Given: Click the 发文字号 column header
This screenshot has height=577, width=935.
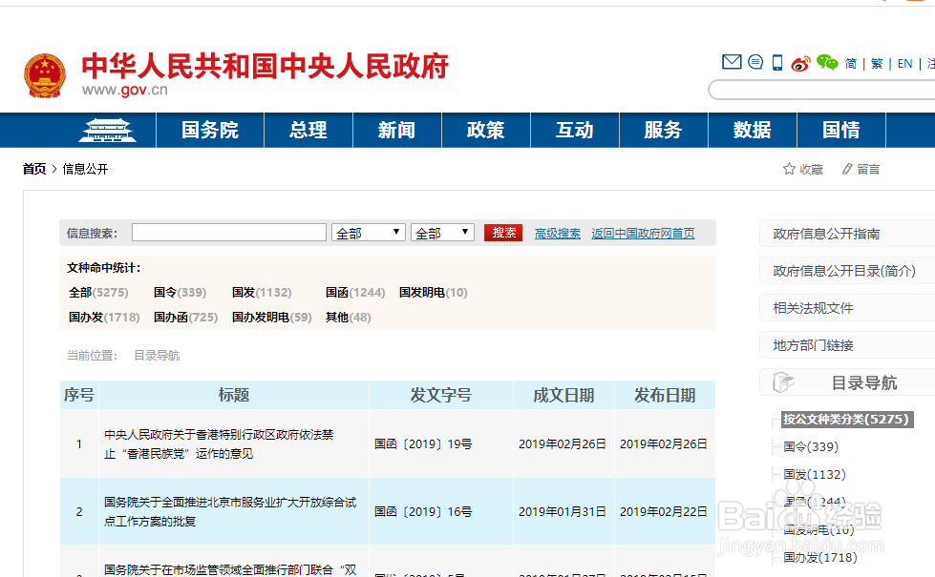Looking at the screenshot, I should click(x=440, y=395).
